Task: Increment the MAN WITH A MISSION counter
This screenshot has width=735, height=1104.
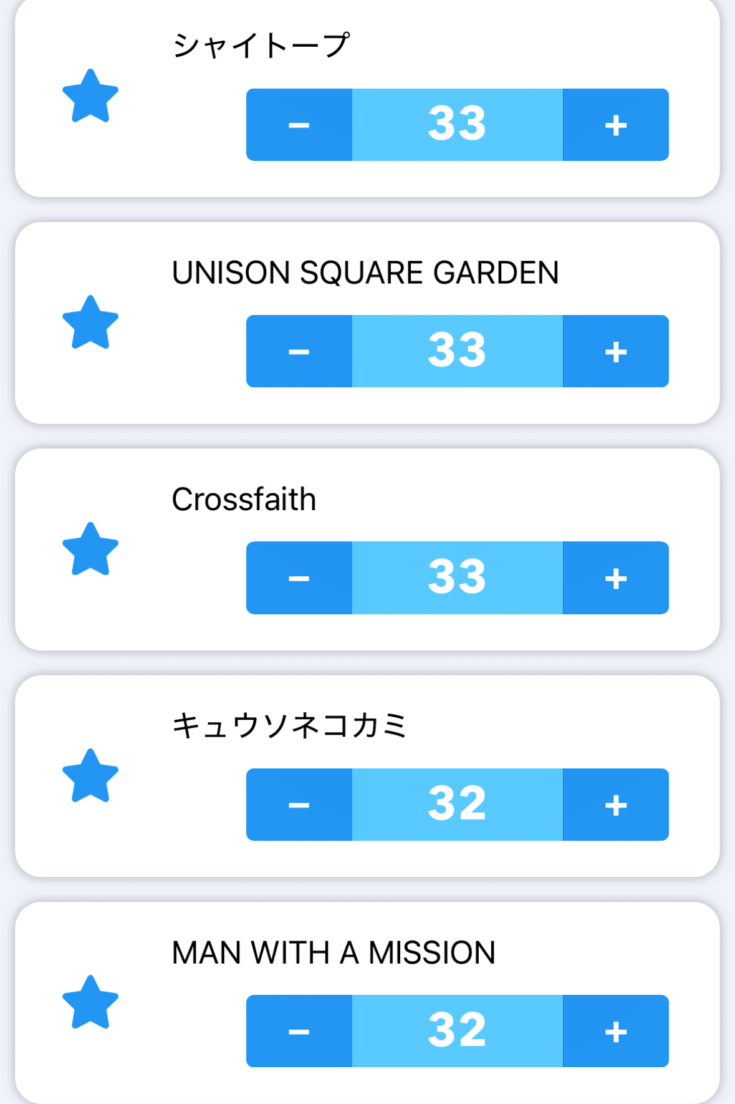Action: [x=616, y=1031]
